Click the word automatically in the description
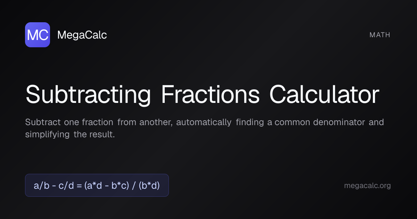 [204, 122]
